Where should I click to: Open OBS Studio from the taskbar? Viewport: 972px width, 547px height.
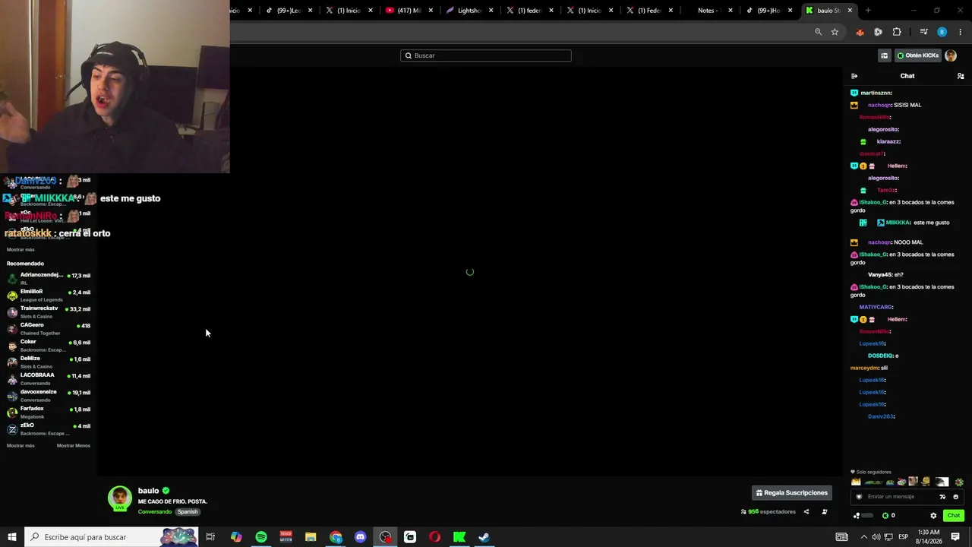click(386, 537)
